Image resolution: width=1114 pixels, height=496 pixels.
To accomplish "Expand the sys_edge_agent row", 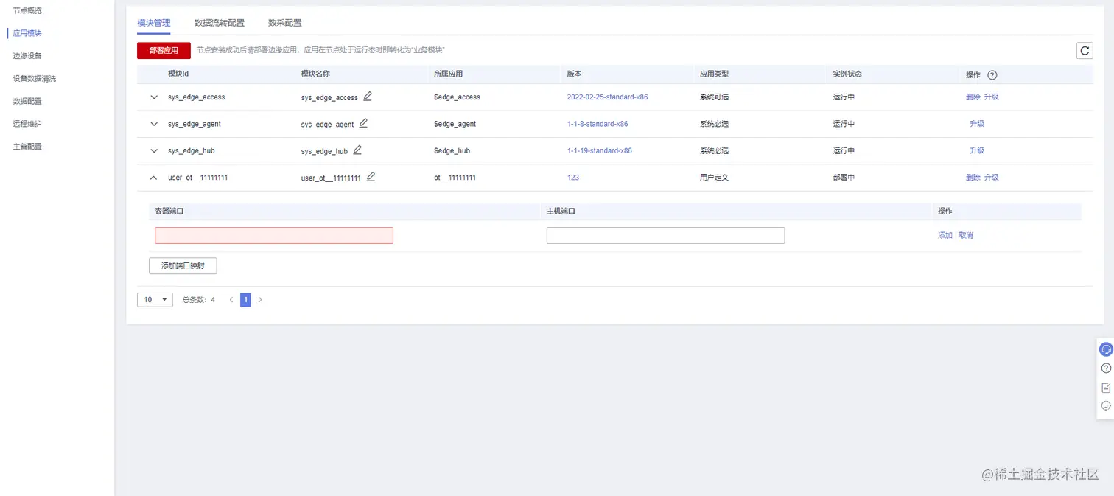I will pyautogui.click(x=154, y=124).
